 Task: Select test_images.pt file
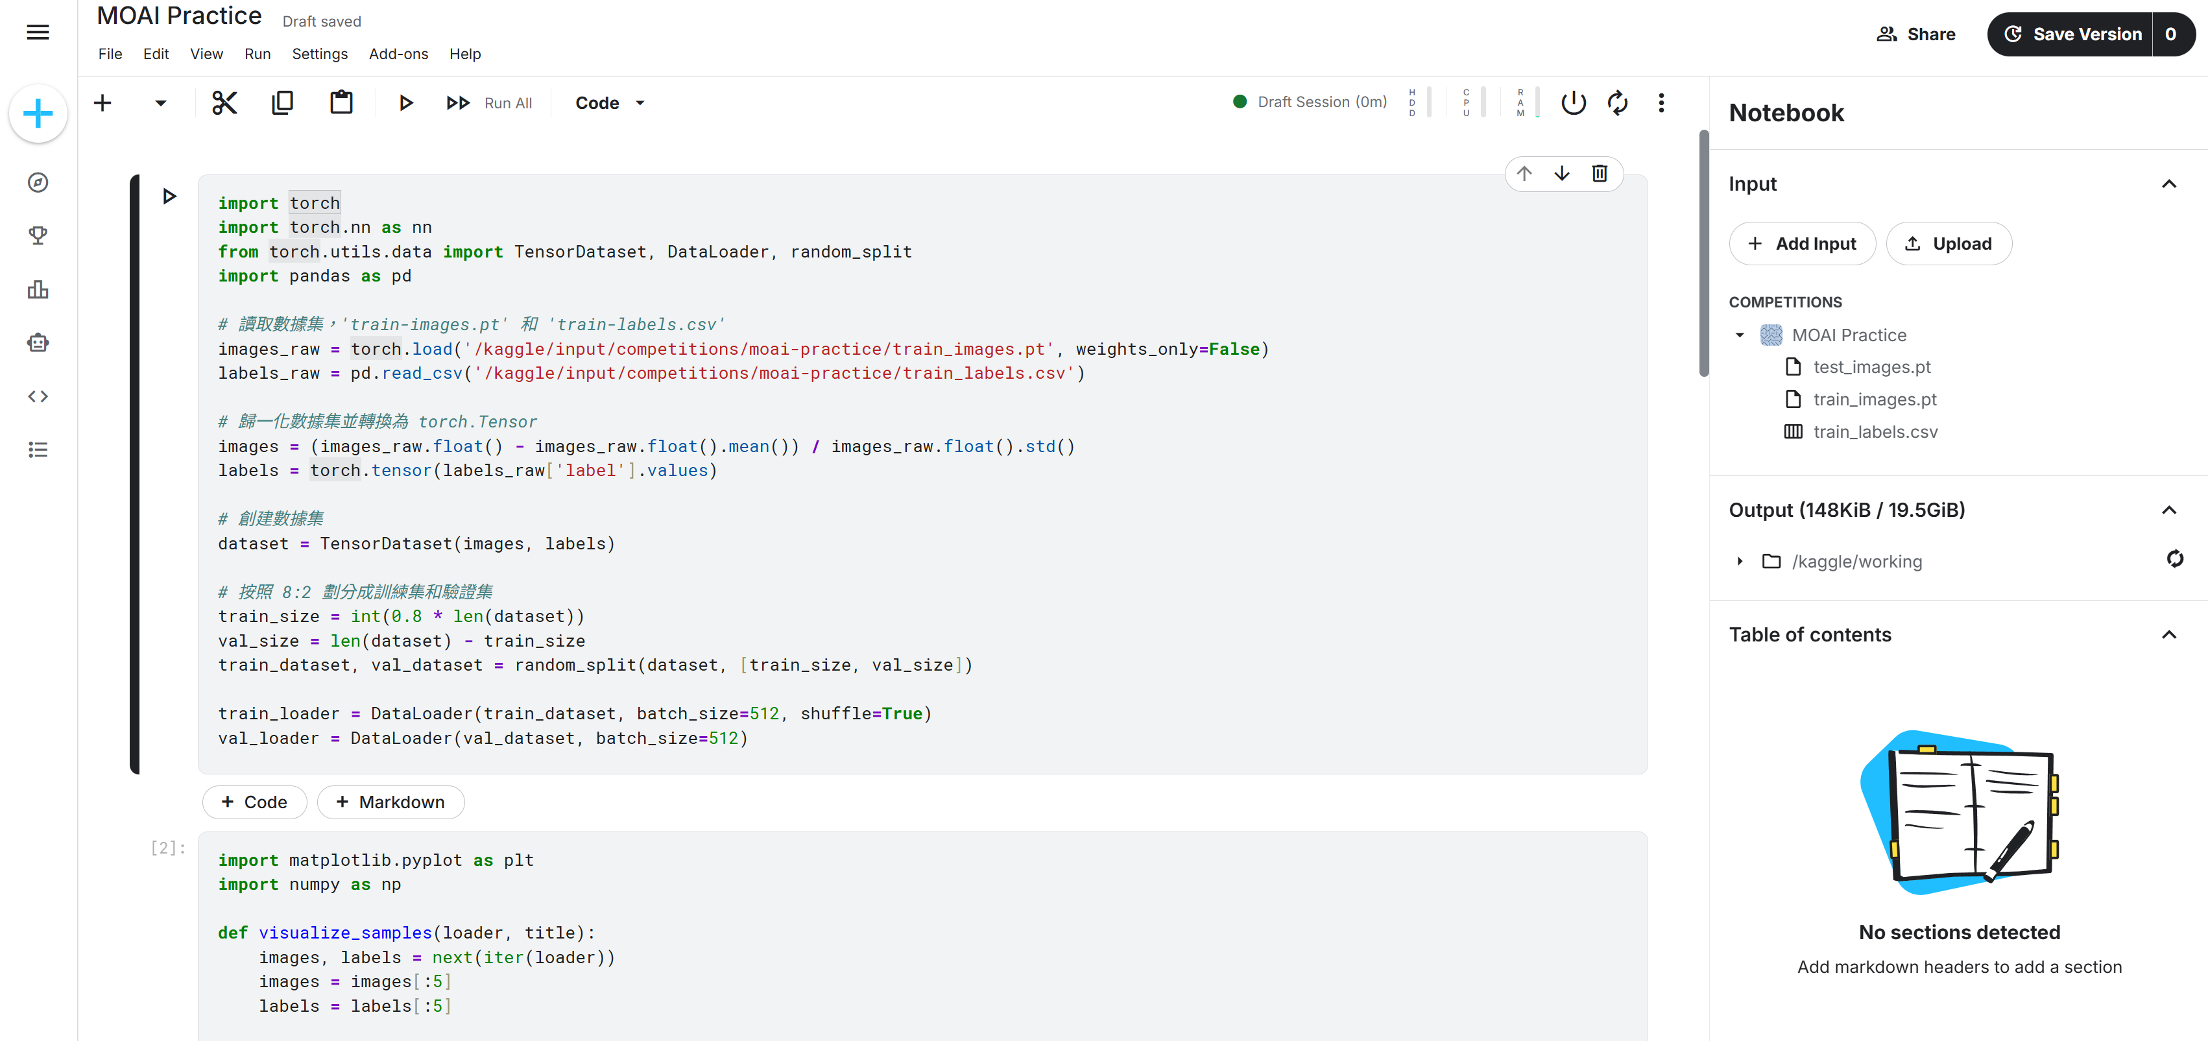tap(1858, 366)
